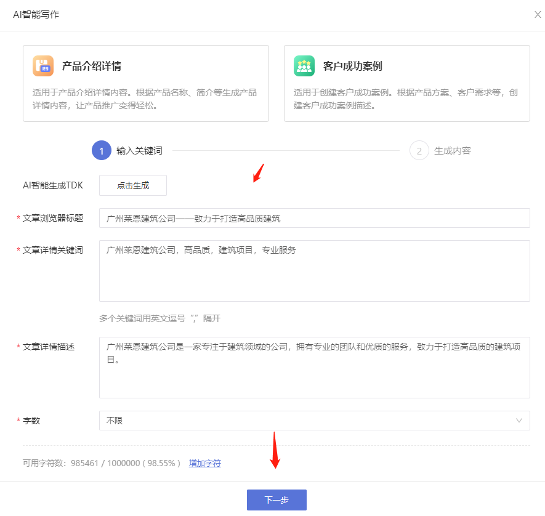Click the step 2 circle indicator

[419, 150]
